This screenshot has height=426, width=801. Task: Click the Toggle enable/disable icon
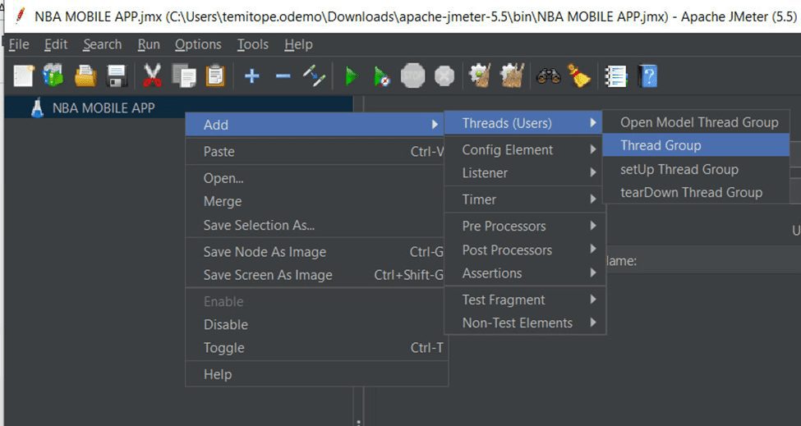pyautogui.click(x=314, y=76)
